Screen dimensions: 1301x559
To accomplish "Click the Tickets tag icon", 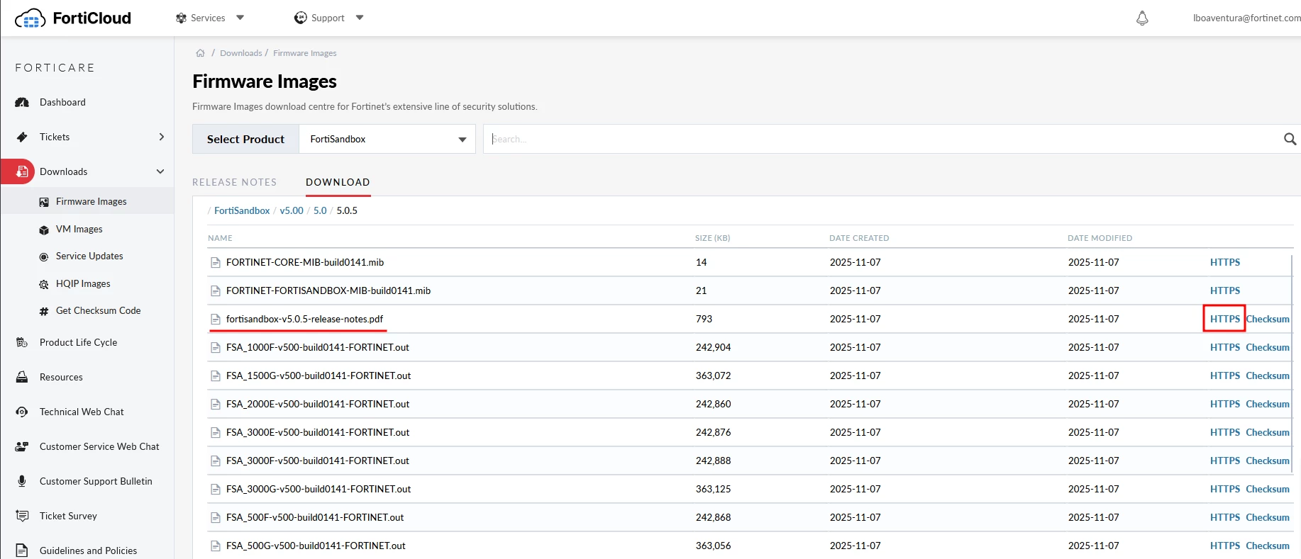I will 22,137.
